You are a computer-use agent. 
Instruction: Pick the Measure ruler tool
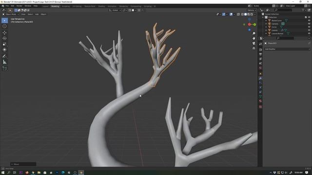pos(4,62)
